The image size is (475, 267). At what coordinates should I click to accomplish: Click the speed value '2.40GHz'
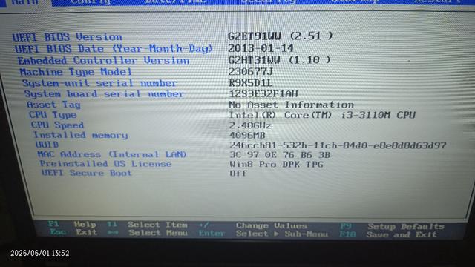coord(250,125)
